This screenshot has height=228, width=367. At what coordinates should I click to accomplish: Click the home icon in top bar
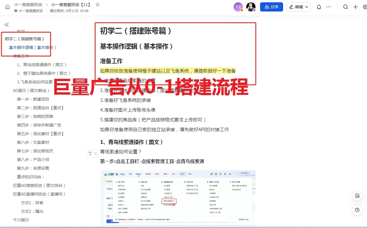point(7,7)
